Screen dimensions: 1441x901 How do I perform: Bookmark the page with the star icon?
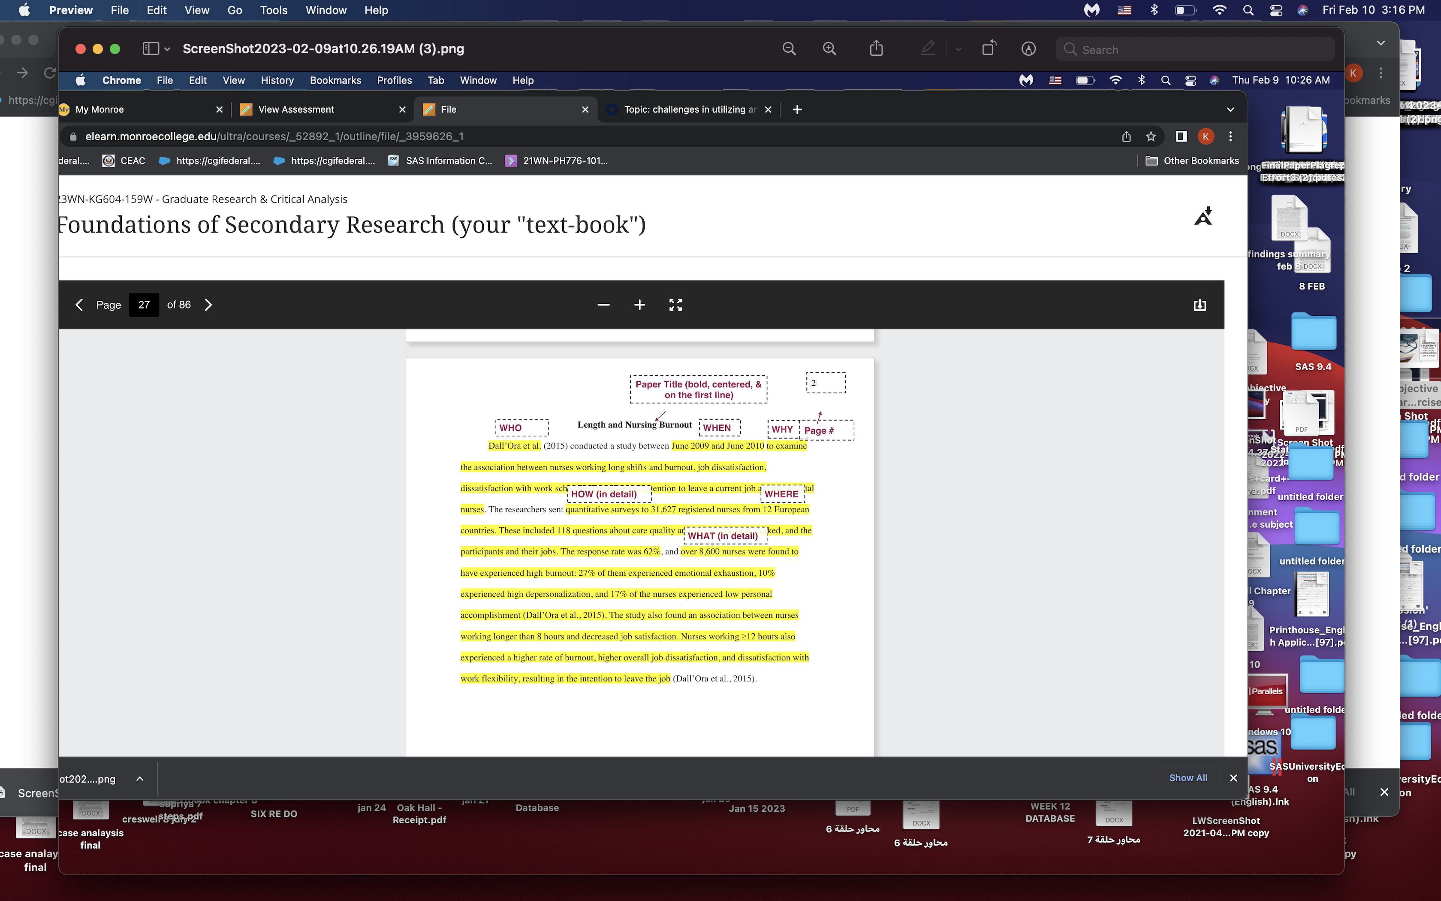coord(1151,136)
